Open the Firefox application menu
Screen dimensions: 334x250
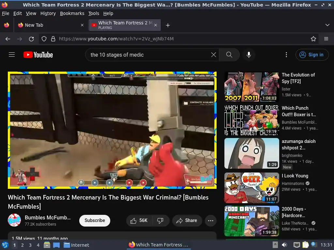[326, 39]
